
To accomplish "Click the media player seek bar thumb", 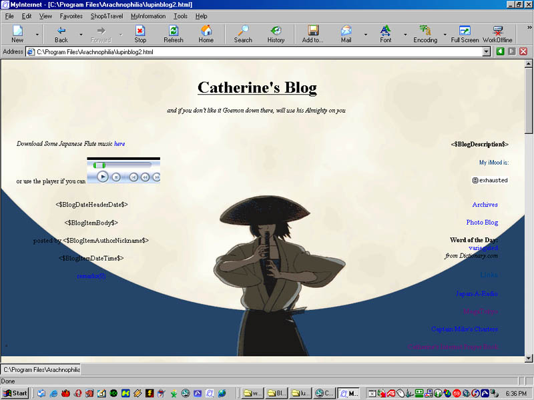I will (x=99, y=165).
